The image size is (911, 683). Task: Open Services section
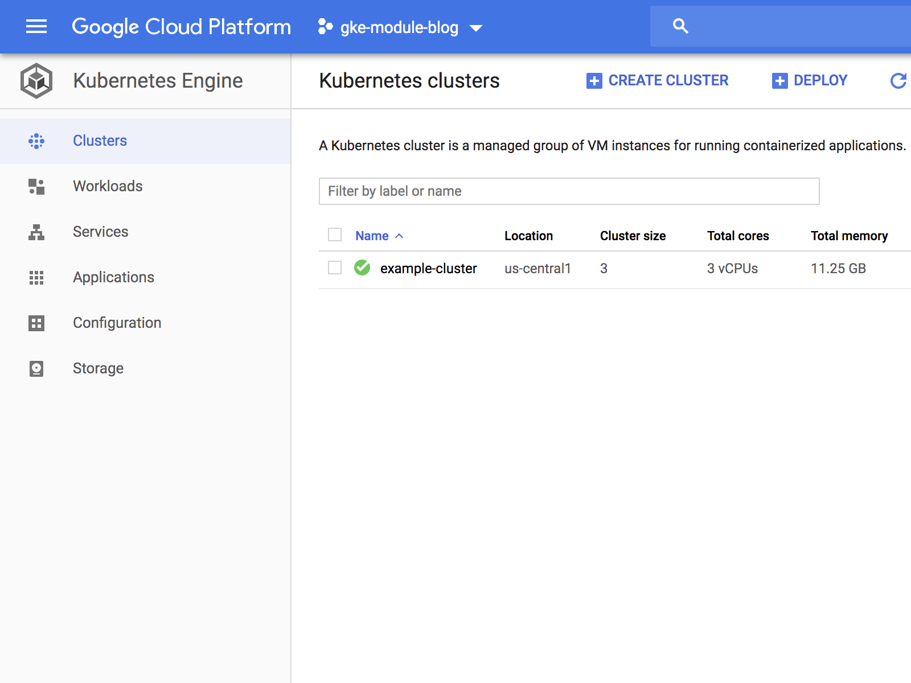pos(145,232)
